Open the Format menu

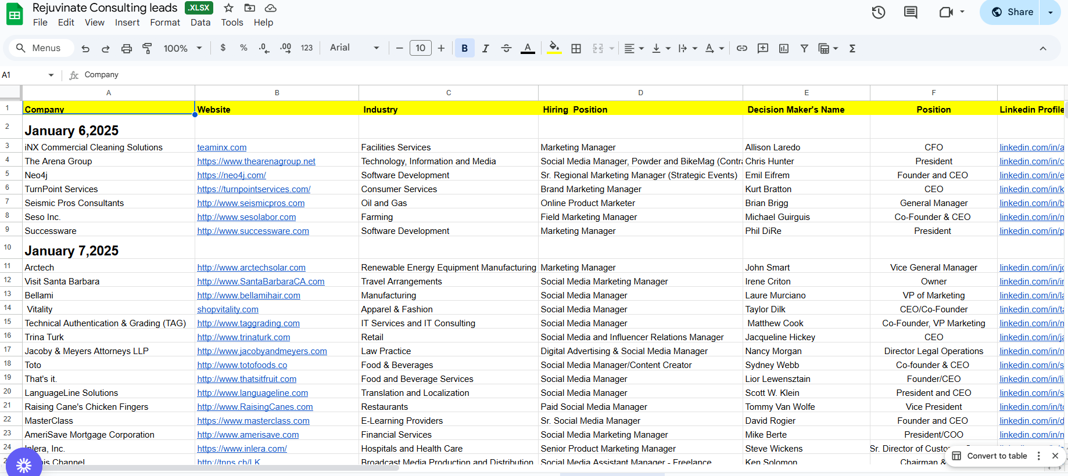(165, 23)
